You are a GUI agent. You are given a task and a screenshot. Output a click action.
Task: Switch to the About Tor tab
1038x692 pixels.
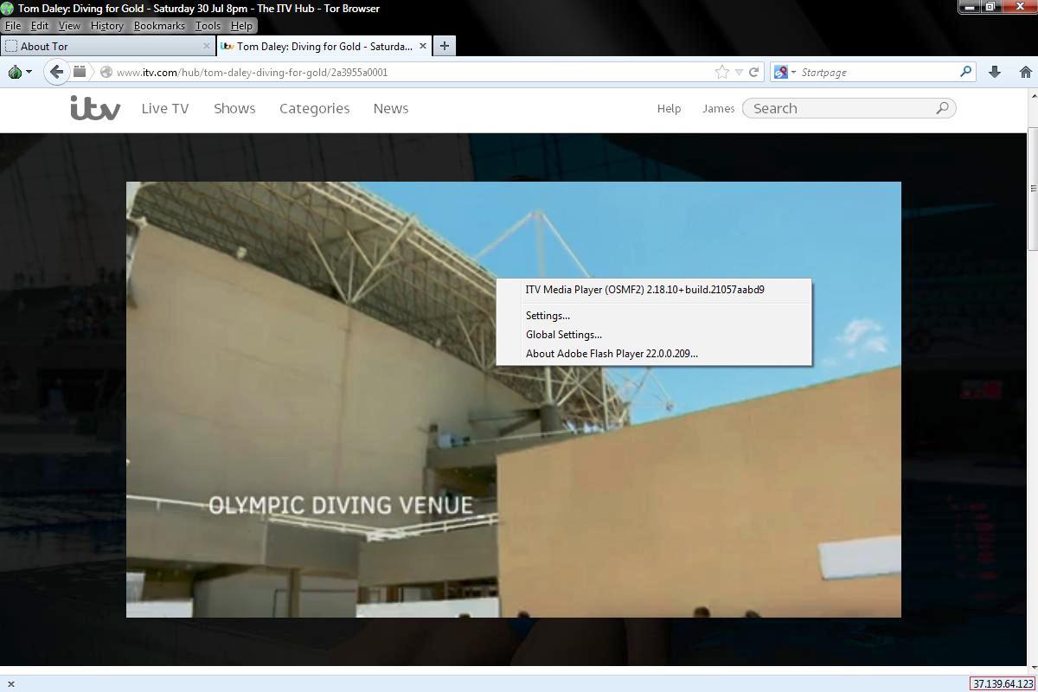[104, 46]
